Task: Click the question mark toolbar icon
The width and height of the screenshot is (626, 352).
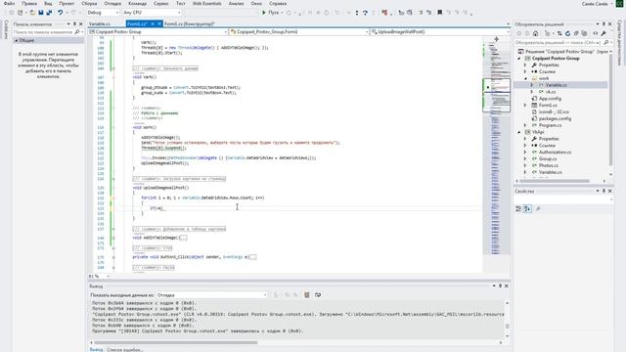Action: [365, 13]
